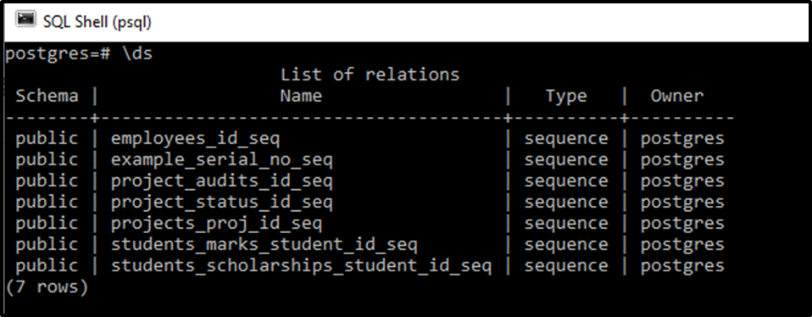Select the project_status_id_seq entry

point(221,203)
